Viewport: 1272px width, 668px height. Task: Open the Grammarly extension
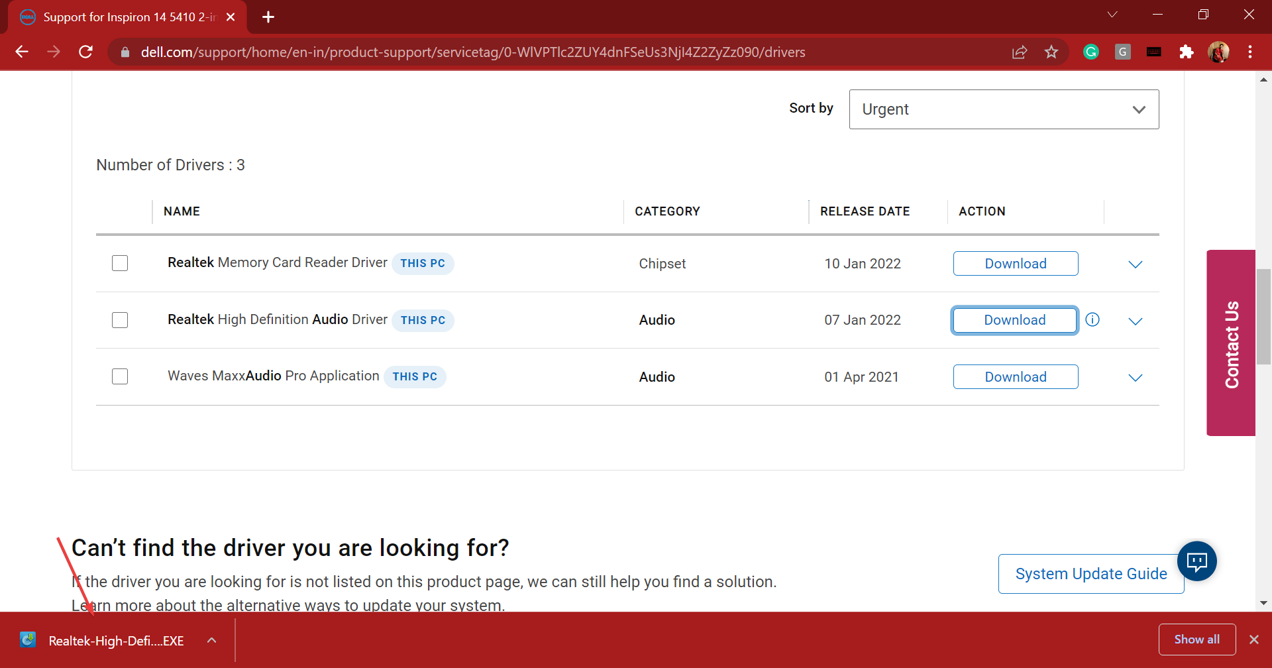[x=1091, y=52]
